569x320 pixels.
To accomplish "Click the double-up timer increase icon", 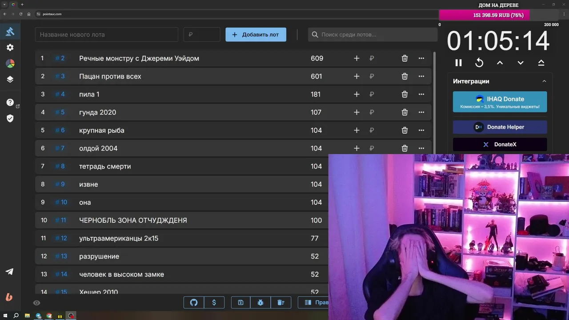I will point(541,63).
